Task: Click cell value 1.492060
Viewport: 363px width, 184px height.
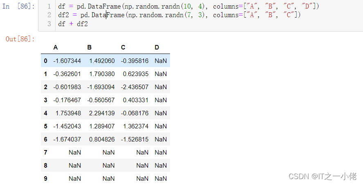Action: [102, 61]
